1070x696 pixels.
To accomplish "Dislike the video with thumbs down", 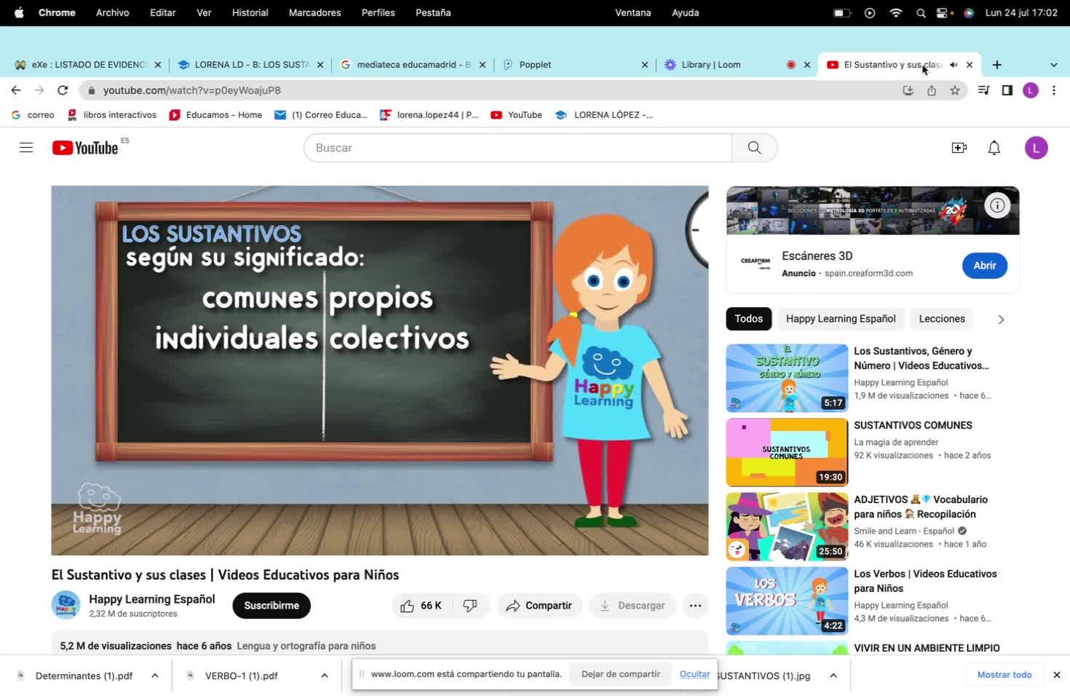I will pos(470,606).
